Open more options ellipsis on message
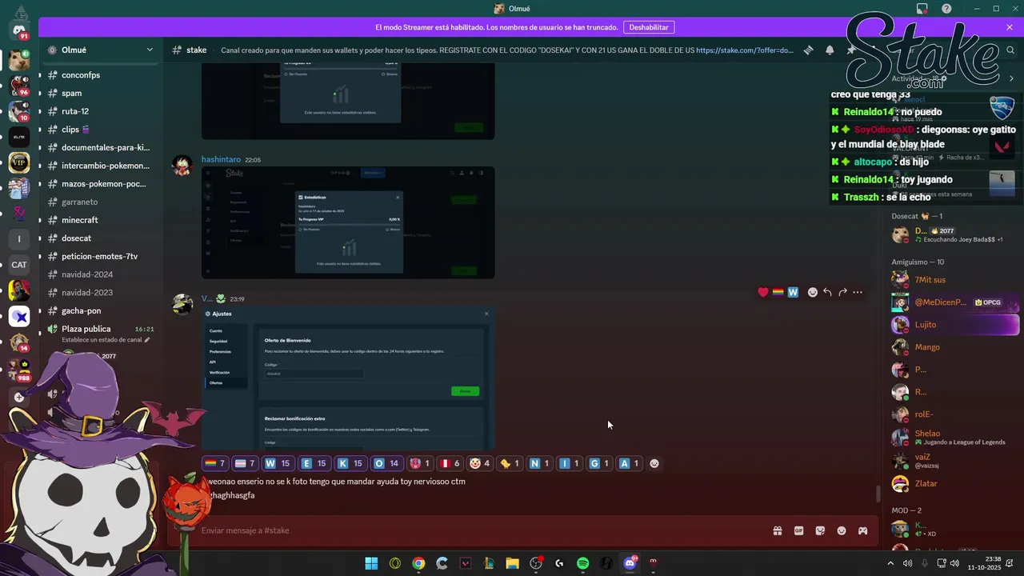1024x576 pixels. [858, 292]
